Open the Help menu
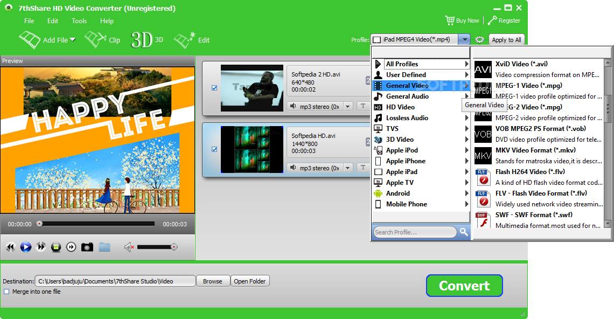This screenshot has height=319, width=614. (x=107, y=21)
